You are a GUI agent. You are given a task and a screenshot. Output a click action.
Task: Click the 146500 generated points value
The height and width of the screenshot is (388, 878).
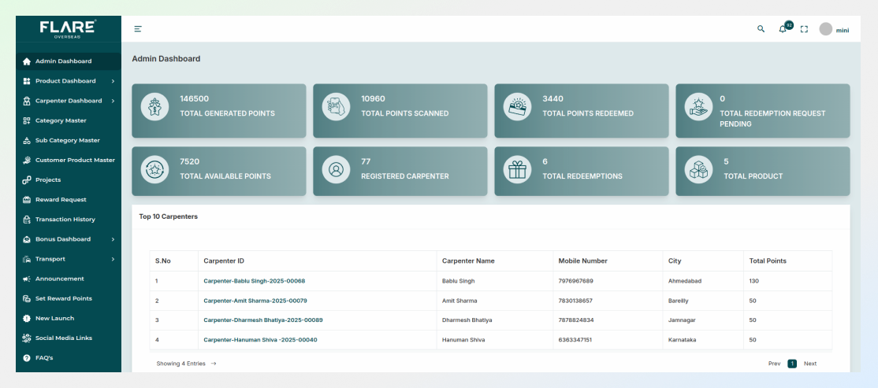coord(195,99)
